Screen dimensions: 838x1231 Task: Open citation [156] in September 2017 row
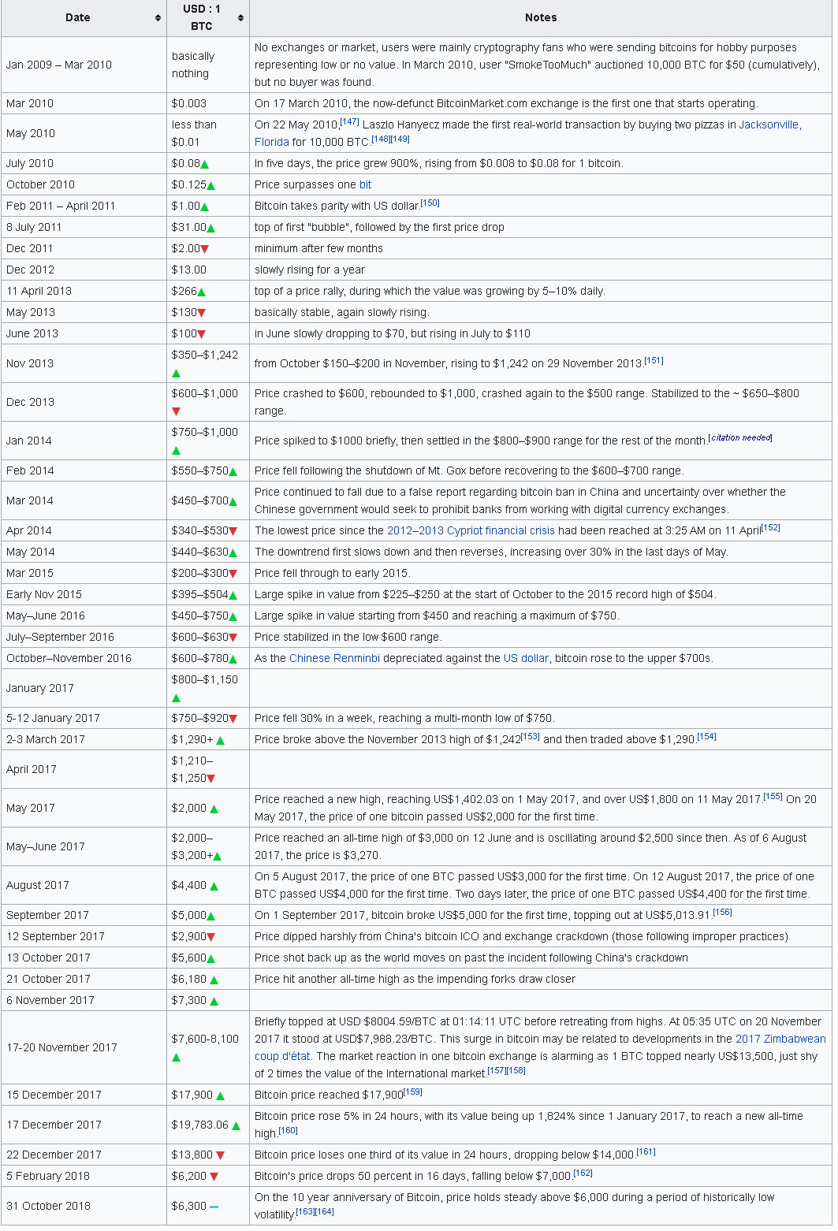[722, 912]
